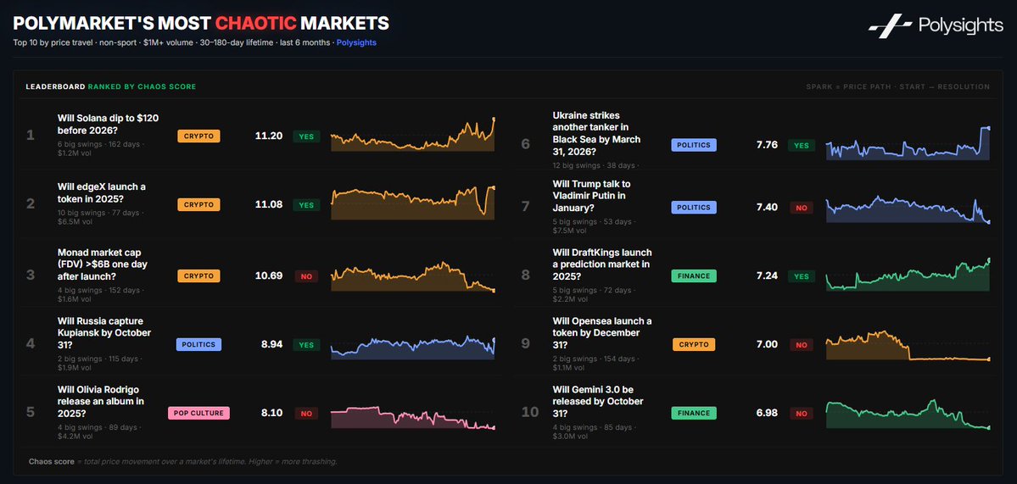Image resolution: width=1017 pixels, height=484 pixels.
Task: Open 'Will Opensea launch a token' title
Action: coord(602,332)
